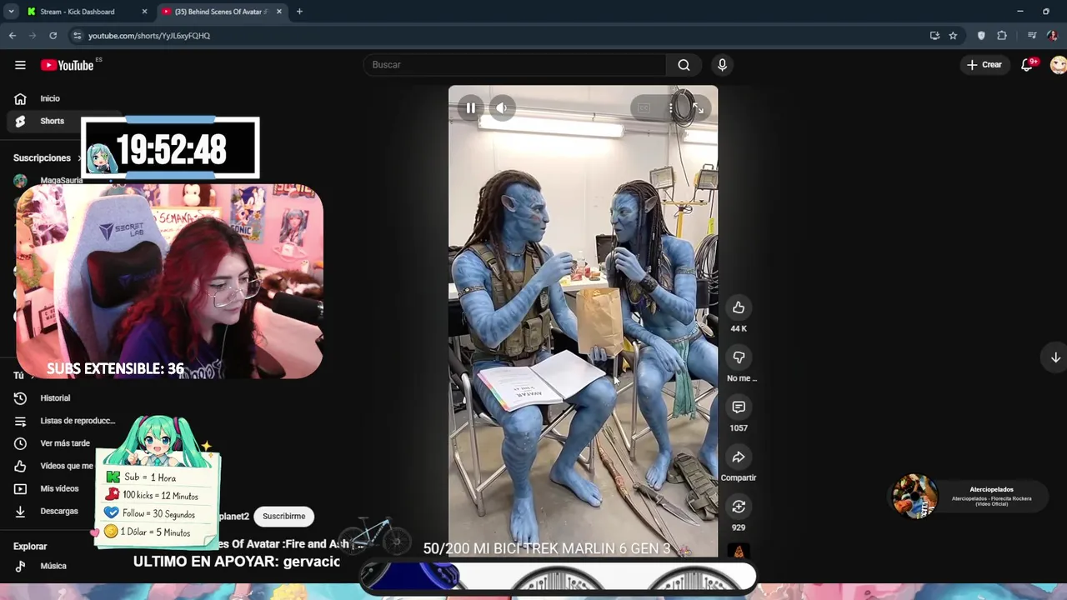Open the YouTube hamburger guide menu
The image size is (1067, 600).
pyautogui.click(x=20, y=65)
